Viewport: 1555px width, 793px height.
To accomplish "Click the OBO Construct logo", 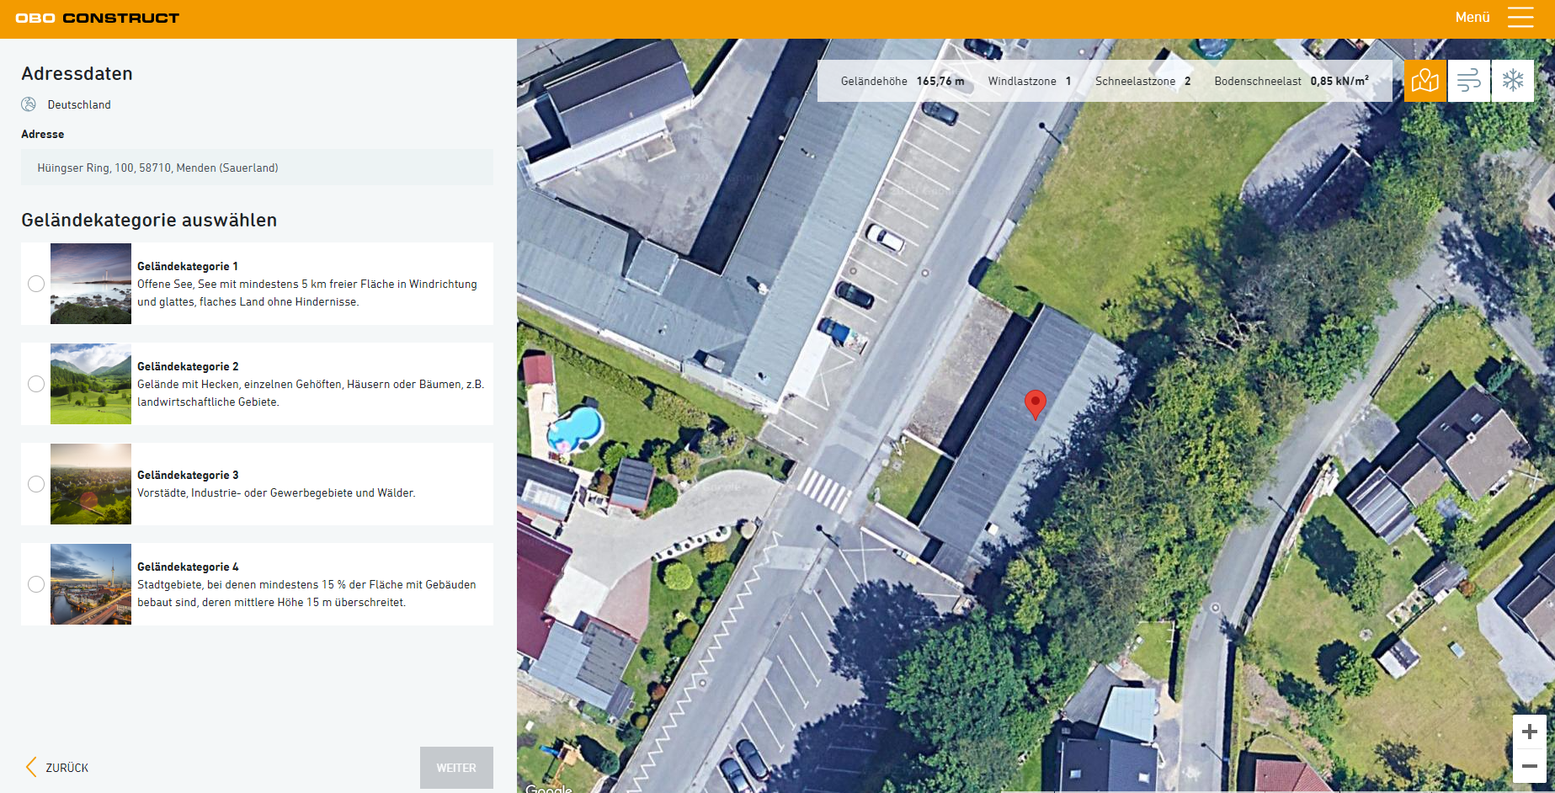I will 97,18.
